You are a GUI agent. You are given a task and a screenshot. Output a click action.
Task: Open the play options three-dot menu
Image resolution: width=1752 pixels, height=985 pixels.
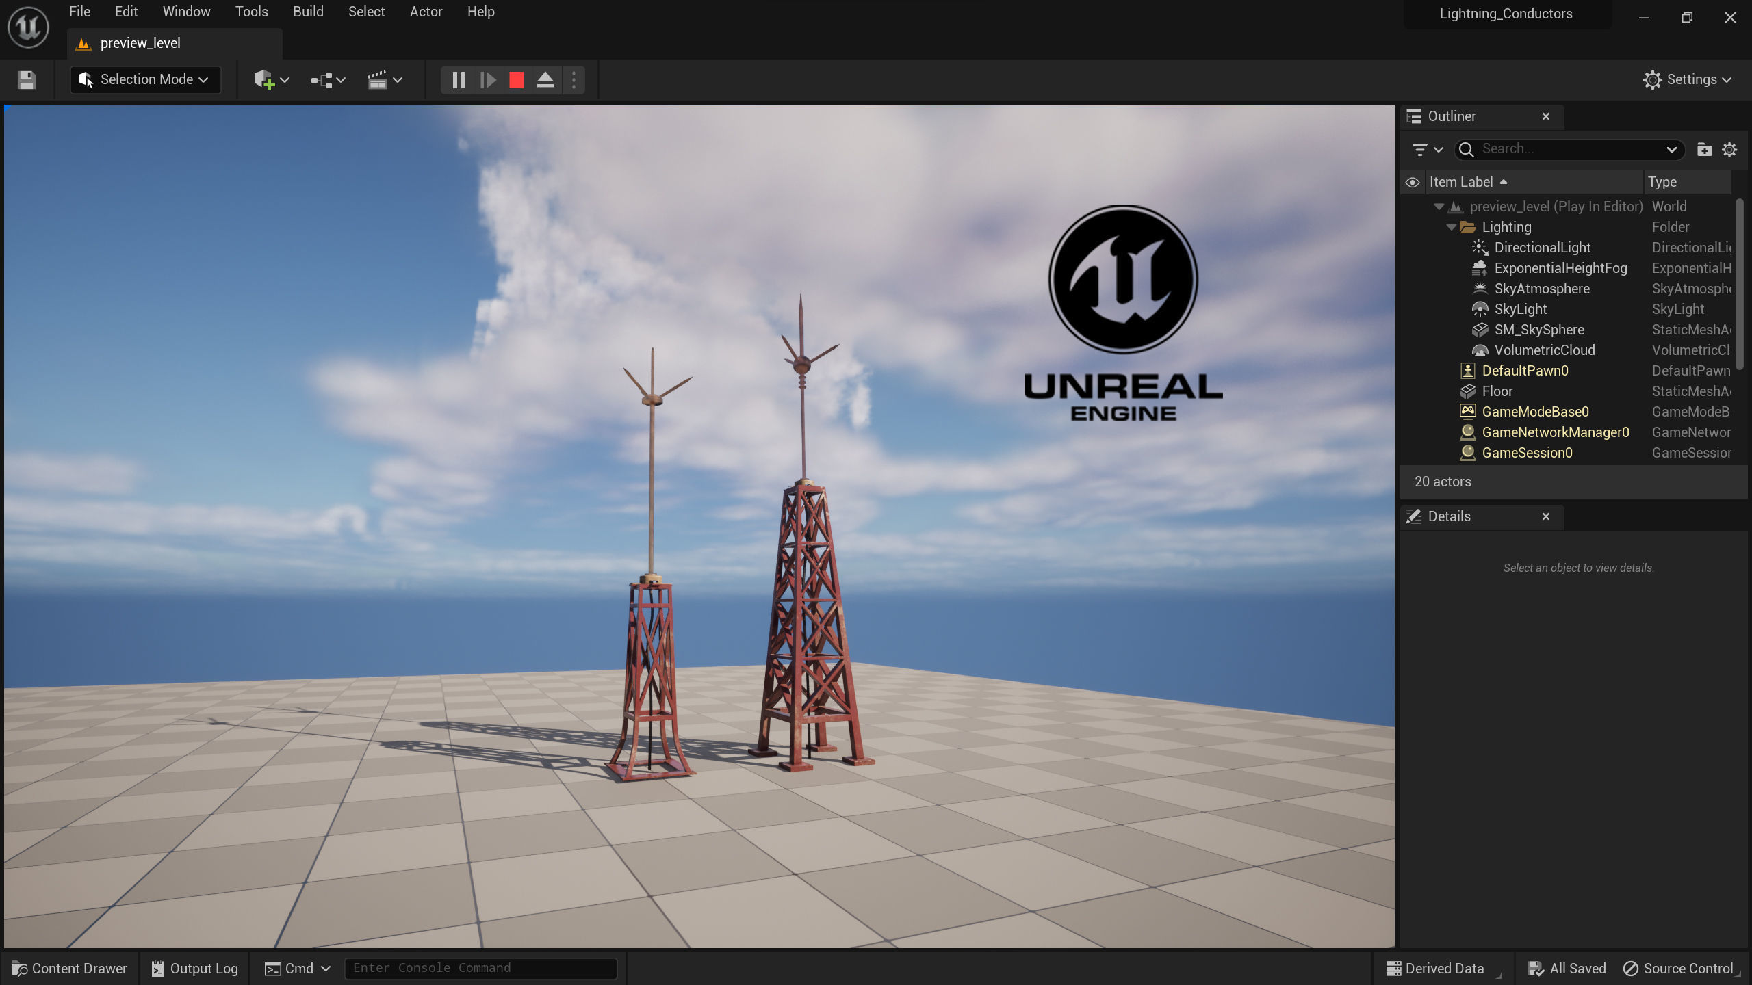(574, 80)
